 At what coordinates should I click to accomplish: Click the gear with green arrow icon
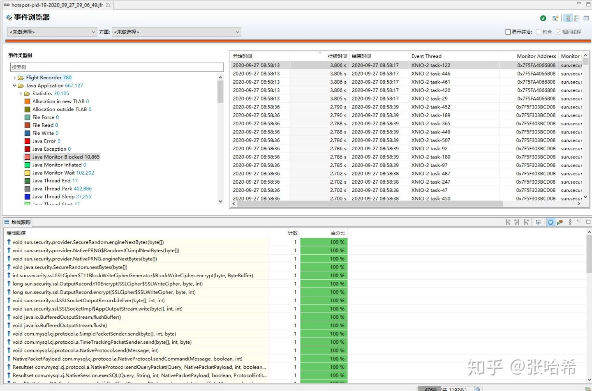tap(560, 222)
